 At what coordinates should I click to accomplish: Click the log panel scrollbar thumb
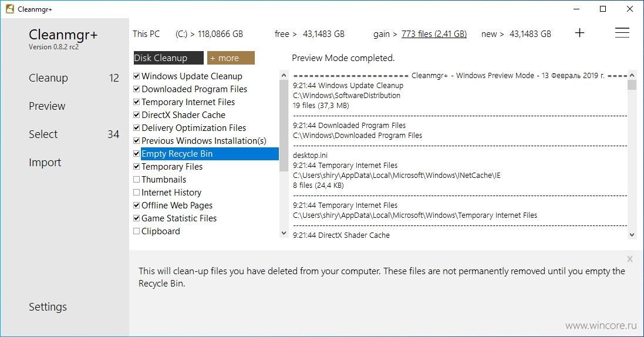(632, 85)
